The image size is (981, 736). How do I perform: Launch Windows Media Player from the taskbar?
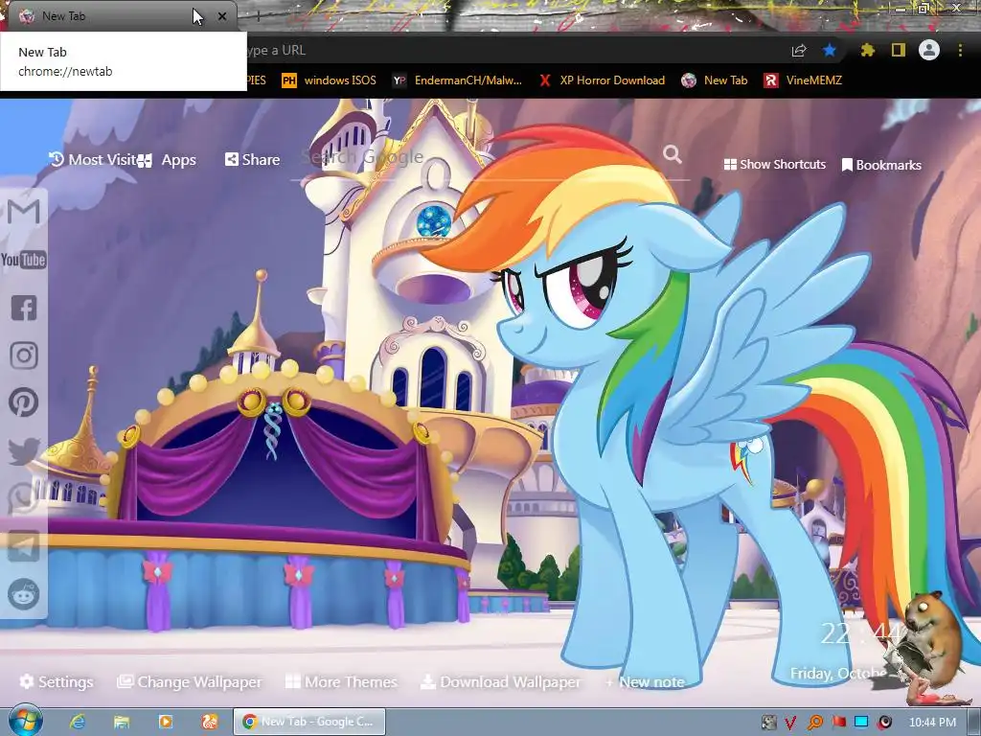point(166,722)
